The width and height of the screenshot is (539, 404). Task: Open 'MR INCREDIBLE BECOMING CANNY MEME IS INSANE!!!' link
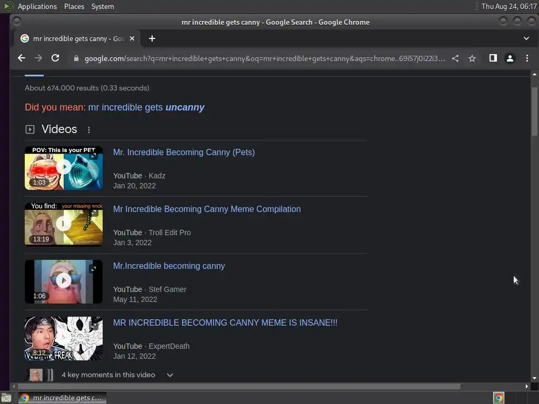tap(225, 322)
